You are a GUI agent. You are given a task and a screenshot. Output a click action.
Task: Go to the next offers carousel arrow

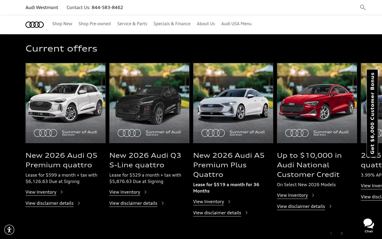(342, 233)
